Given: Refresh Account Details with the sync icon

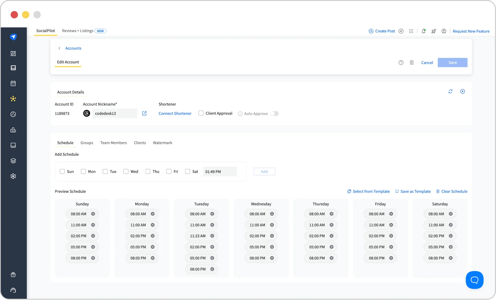Looking at the screenshot, I should [x=450, y=91].
